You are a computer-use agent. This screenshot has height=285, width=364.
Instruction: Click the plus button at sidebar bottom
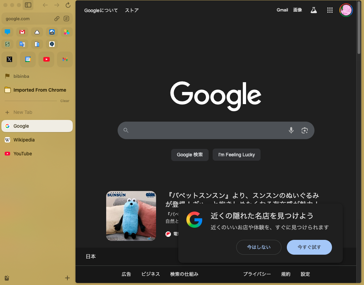tap(67, 278)
